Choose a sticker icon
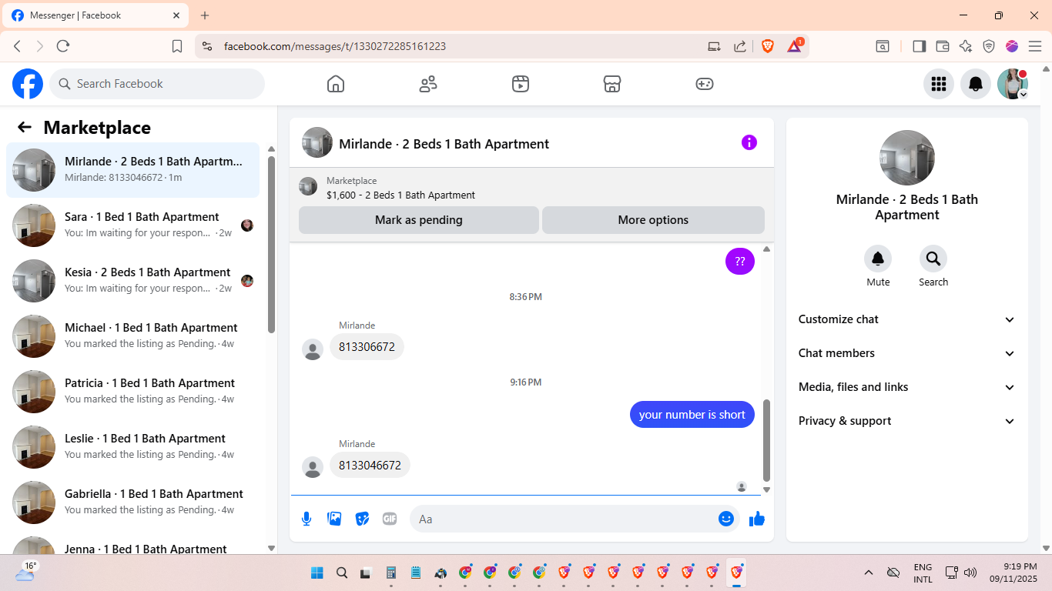 [x=362, y=519]
